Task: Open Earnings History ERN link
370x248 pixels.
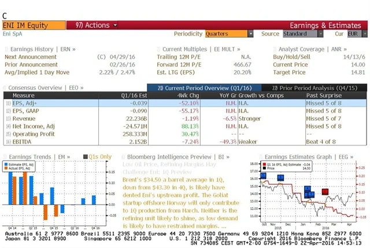Action: pos(42,49)
